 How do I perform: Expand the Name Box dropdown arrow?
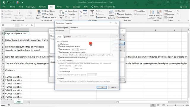(x=13, y=25)
